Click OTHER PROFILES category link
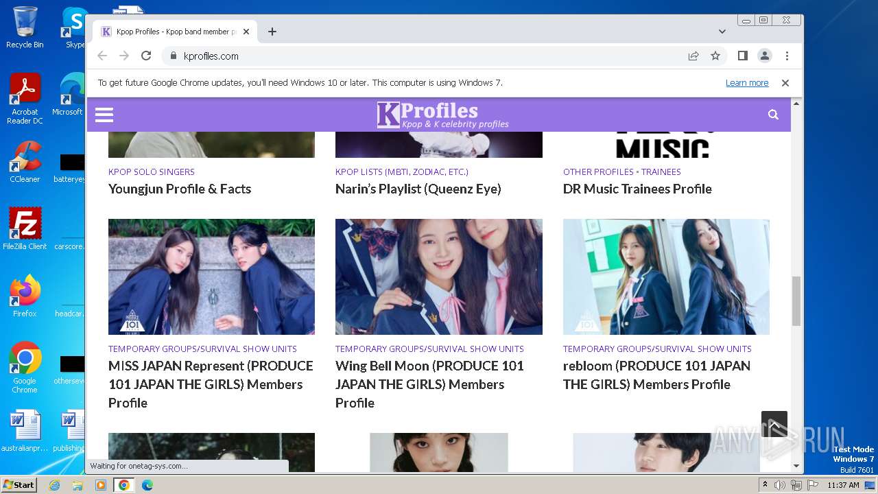 [x=598, y=172]
